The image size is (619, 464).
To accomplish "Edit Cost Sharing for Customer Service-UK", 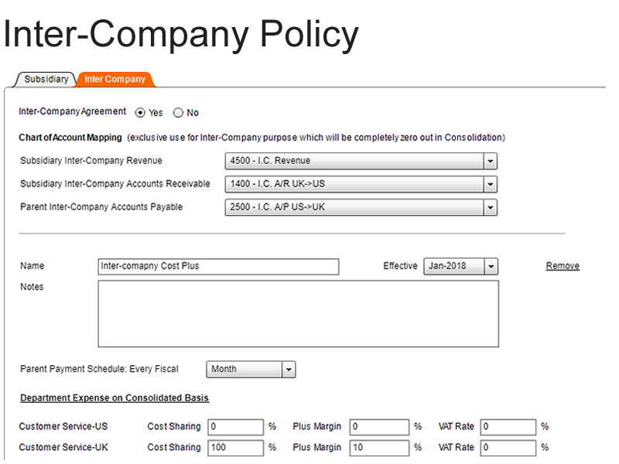I will pyautogui.click(x=235, y=448).
